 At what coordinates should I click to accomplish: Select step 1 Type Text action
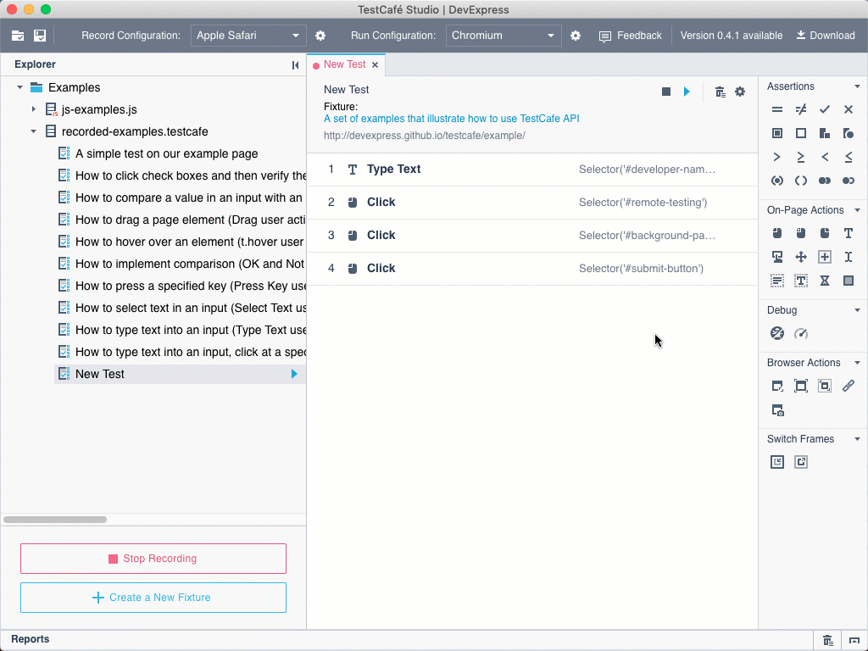click(x=532, y=170)
